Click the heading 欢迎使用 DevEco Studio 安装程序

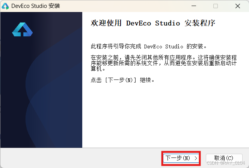tap(153, 23)
